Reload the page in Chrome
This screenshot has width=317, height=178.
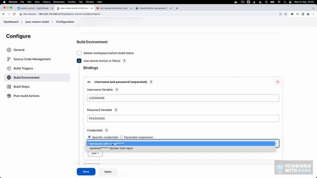(x=14, y=14)
